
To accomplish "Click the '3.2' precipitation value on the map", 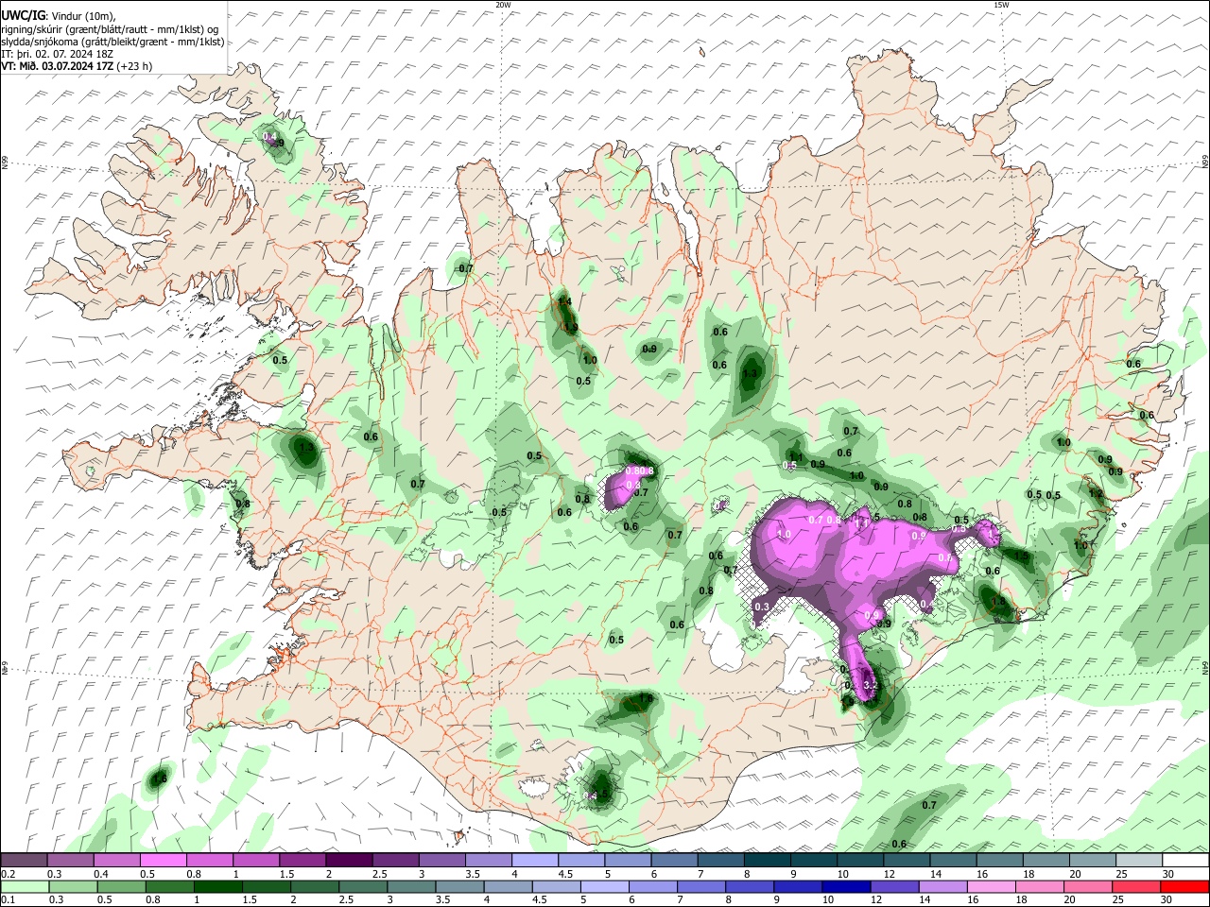I will pyautogui.click(x=872, y=685).
